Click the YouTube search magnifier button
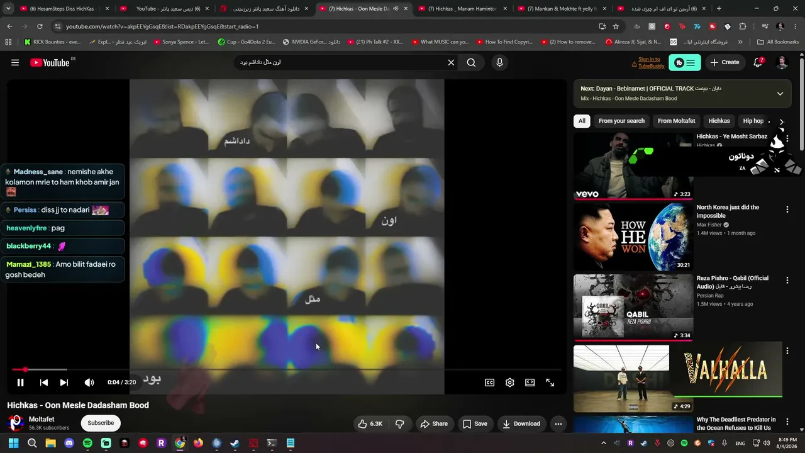 [471, 62]
